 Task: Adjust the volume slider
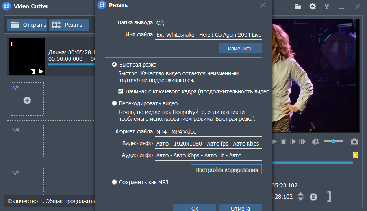[334, 141]
